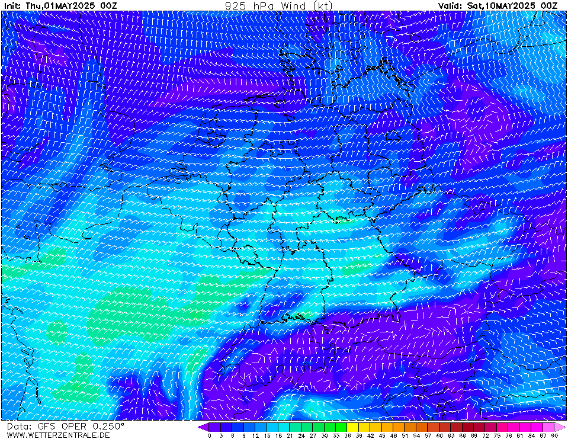Click the 'Data: GFS OPER 0.250°' label
Viewport: 568px width, 439px height.
point(65,427)
